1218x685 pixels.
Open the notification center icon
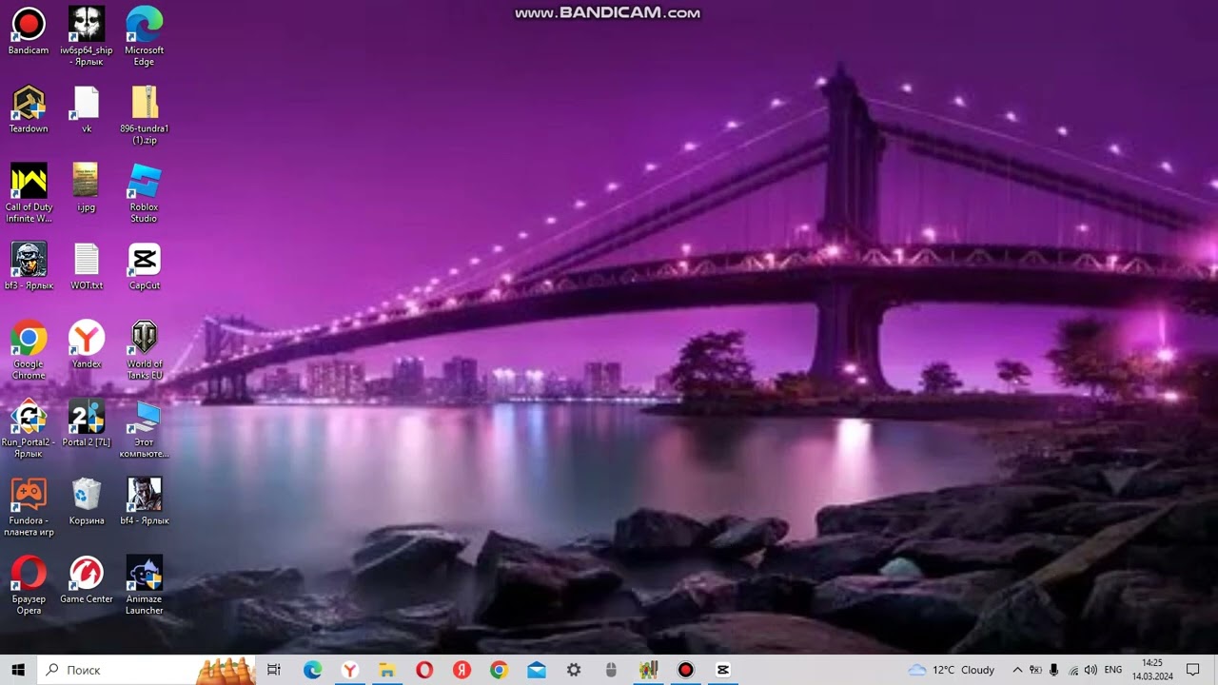(1193, 670)
